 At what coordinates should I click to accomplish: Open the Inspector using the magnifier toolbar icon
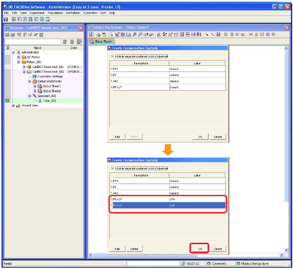[x=25, y=19]
